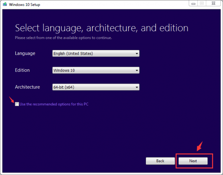
Task: Click the 'Architecture' field label
Action: point(28,87)
